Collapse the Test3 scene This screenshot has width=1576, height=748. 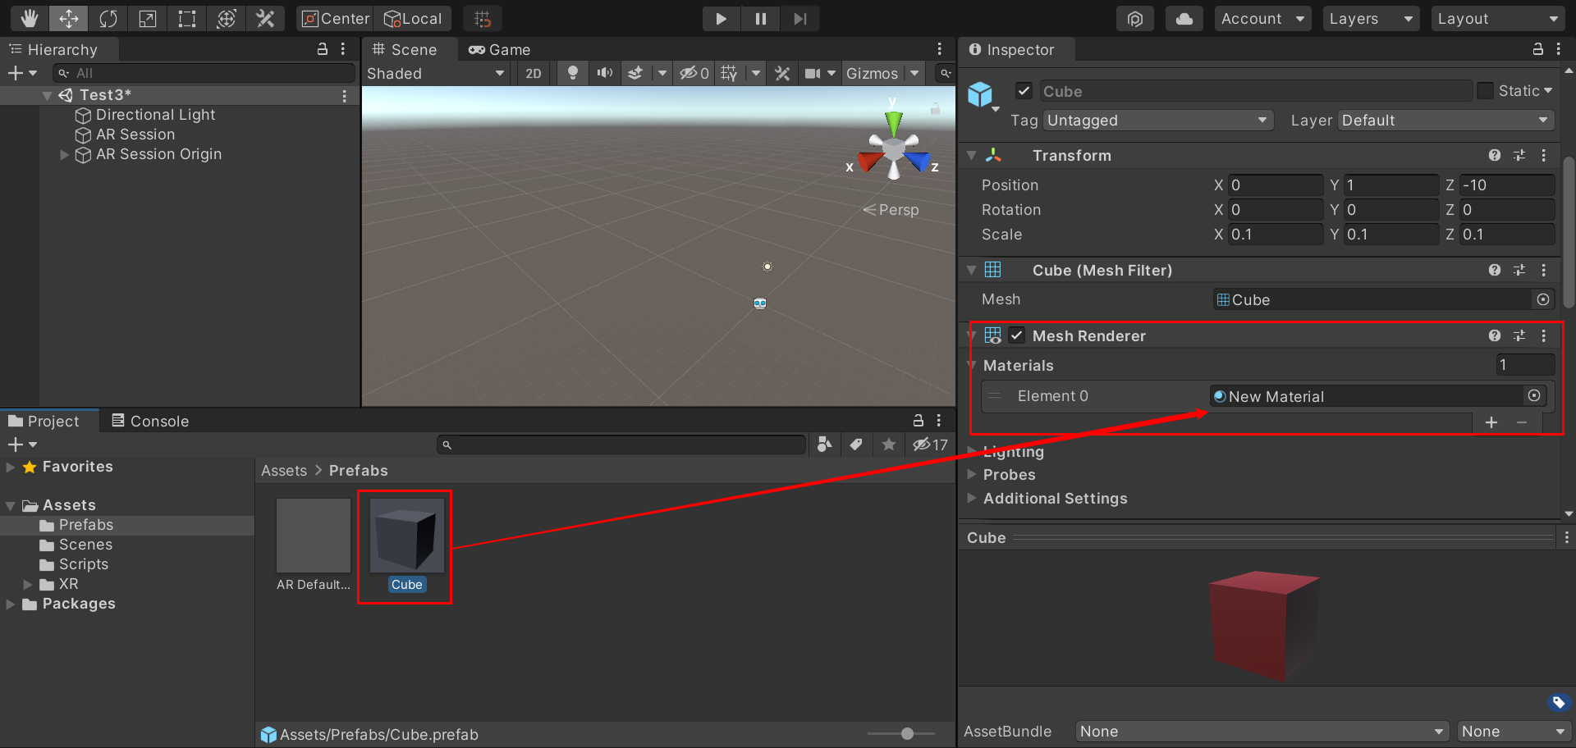[47, 95]
